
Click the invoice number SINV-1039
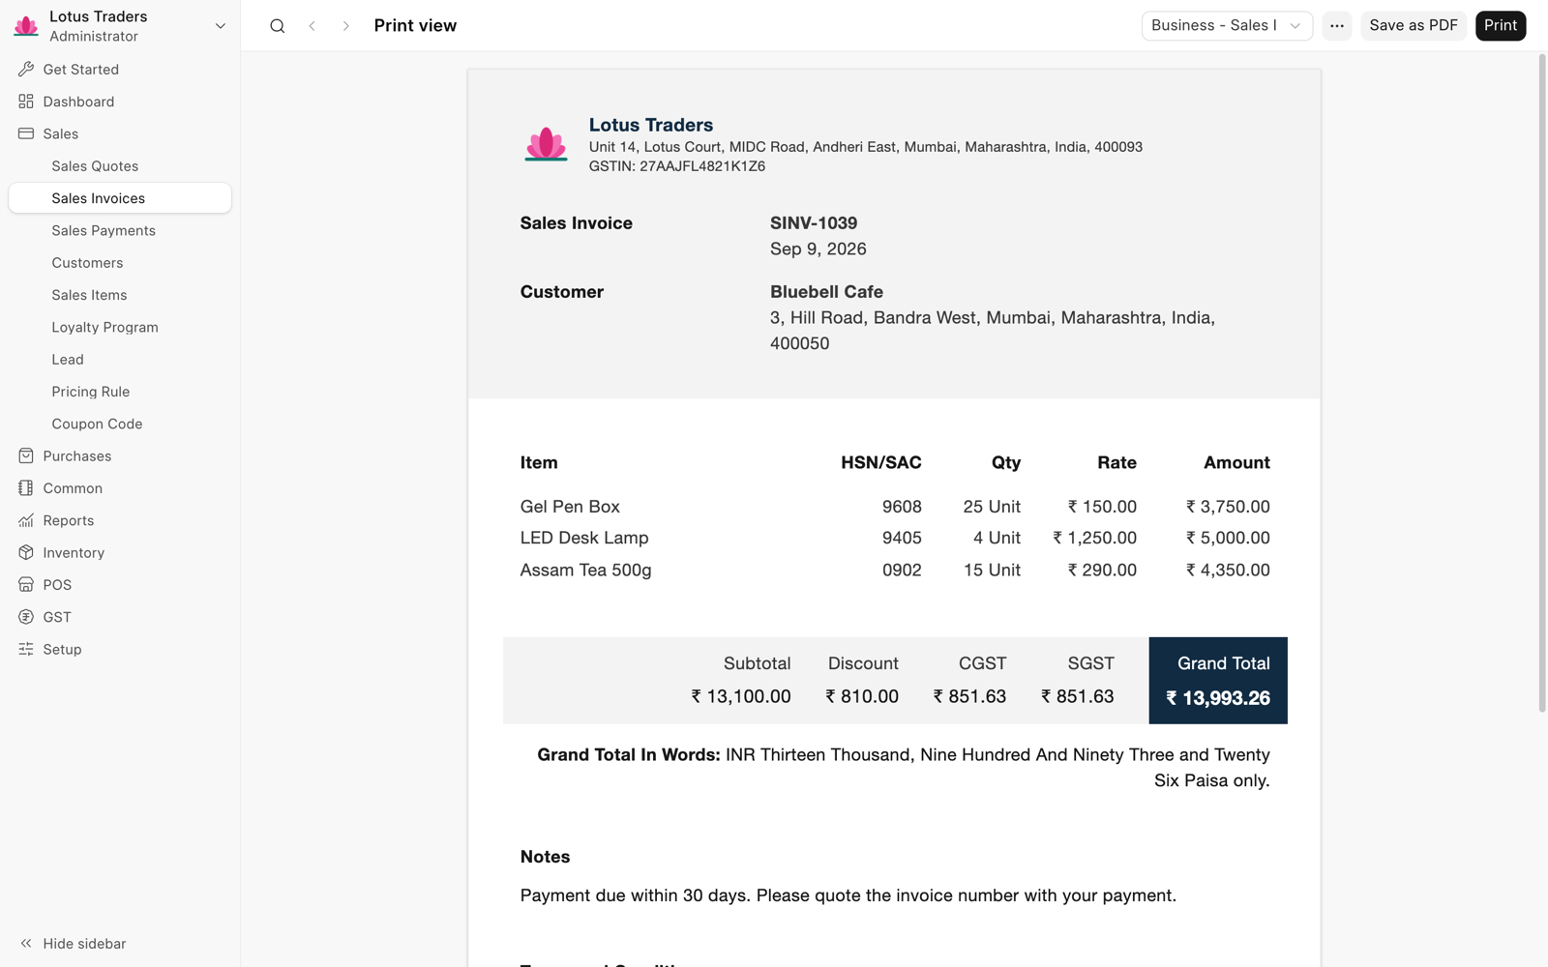point(814,223)
